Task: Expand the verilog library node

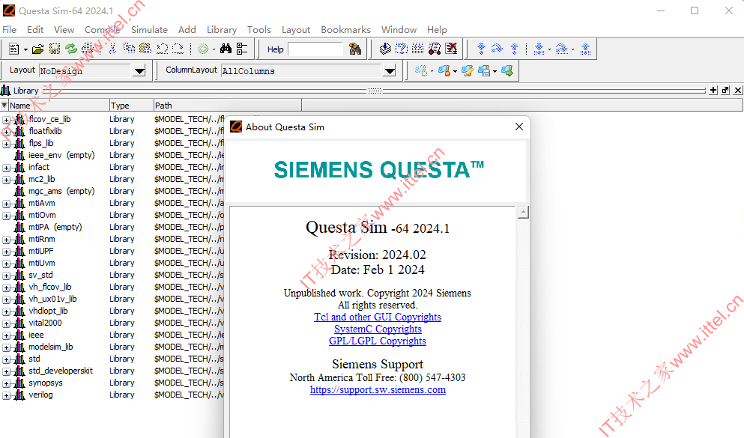Action: (6, 395)
